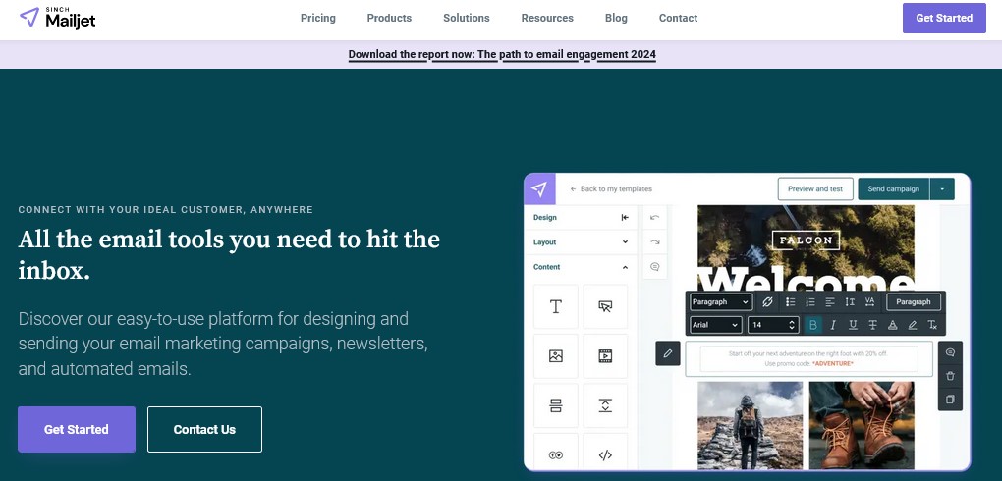Viewport: 1002px width, 481px height.
Task: Open the highlight color picker
Action: coord(913,325)
